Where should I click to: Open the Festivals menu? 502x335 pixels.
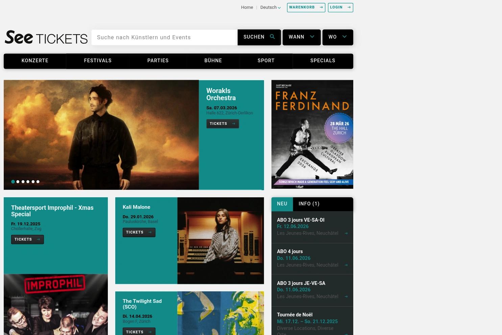[98, 61]
